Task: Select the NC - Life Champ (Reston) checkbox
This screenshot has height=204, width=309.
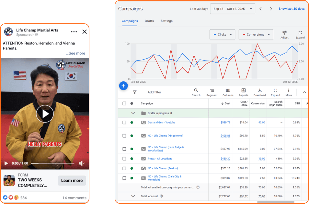Action: [x=124, y=168]
